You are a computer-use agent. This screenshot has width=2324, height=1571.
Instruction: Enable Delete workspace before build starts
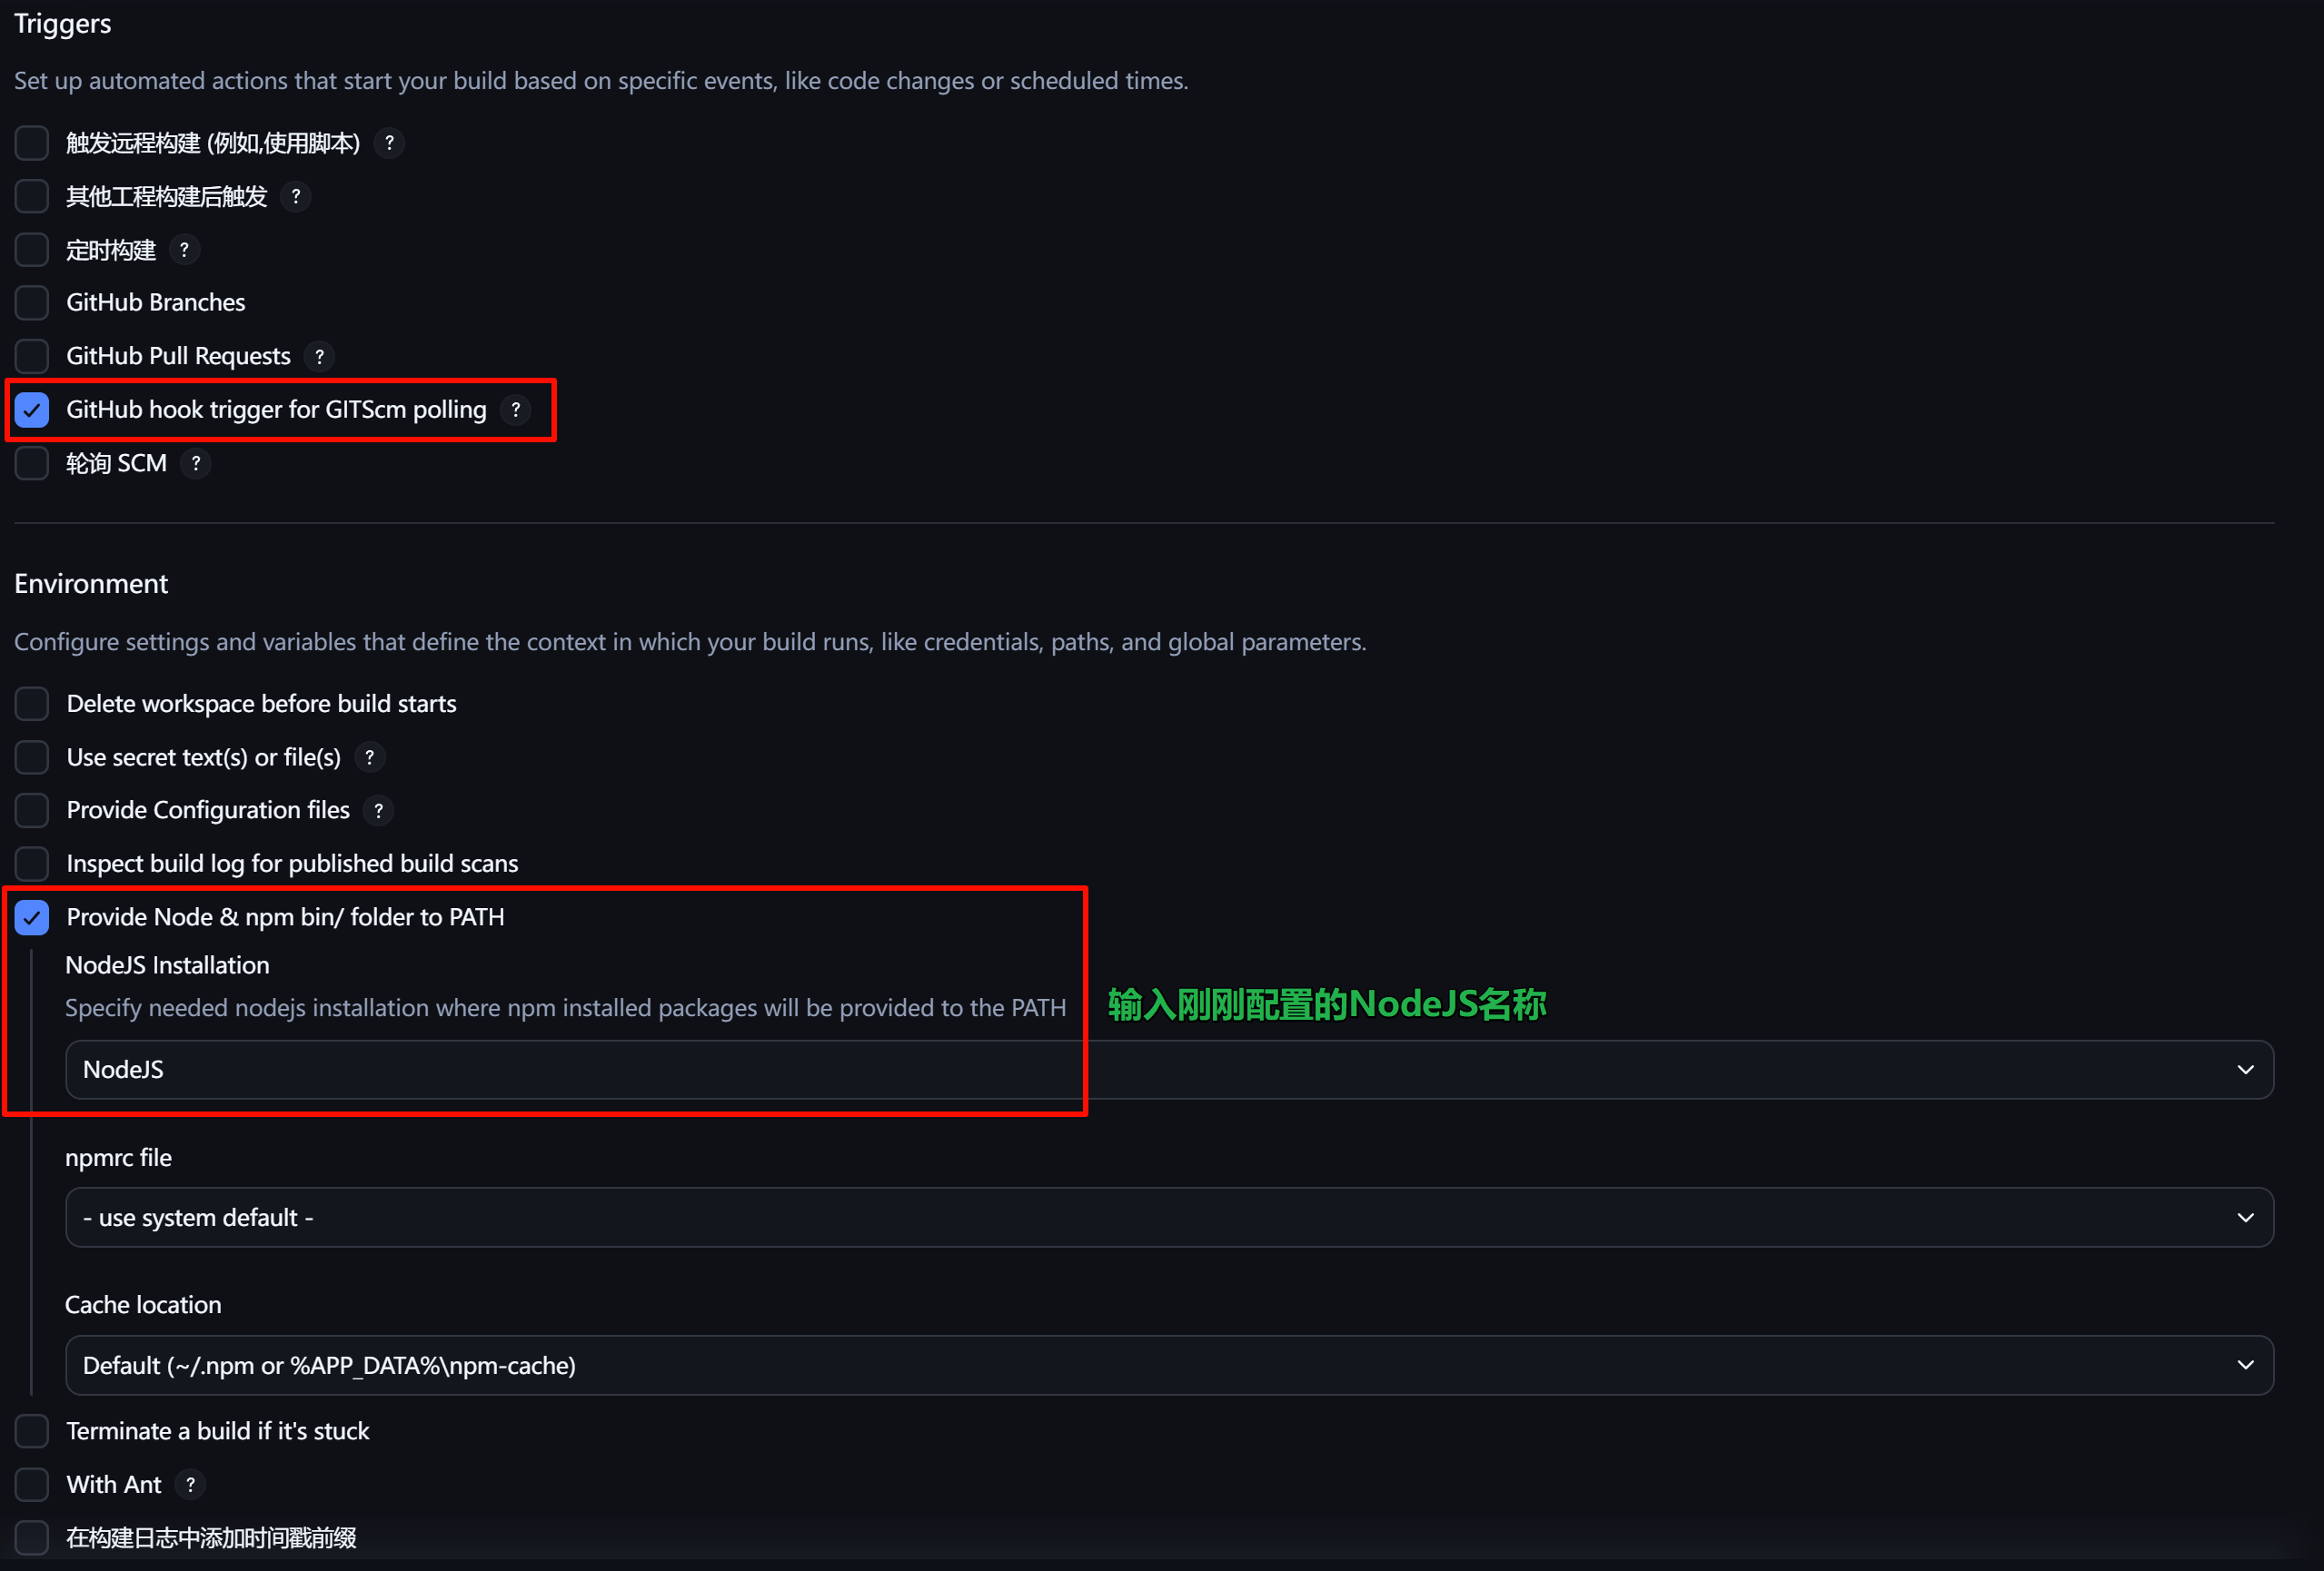[x=32, y=704]
